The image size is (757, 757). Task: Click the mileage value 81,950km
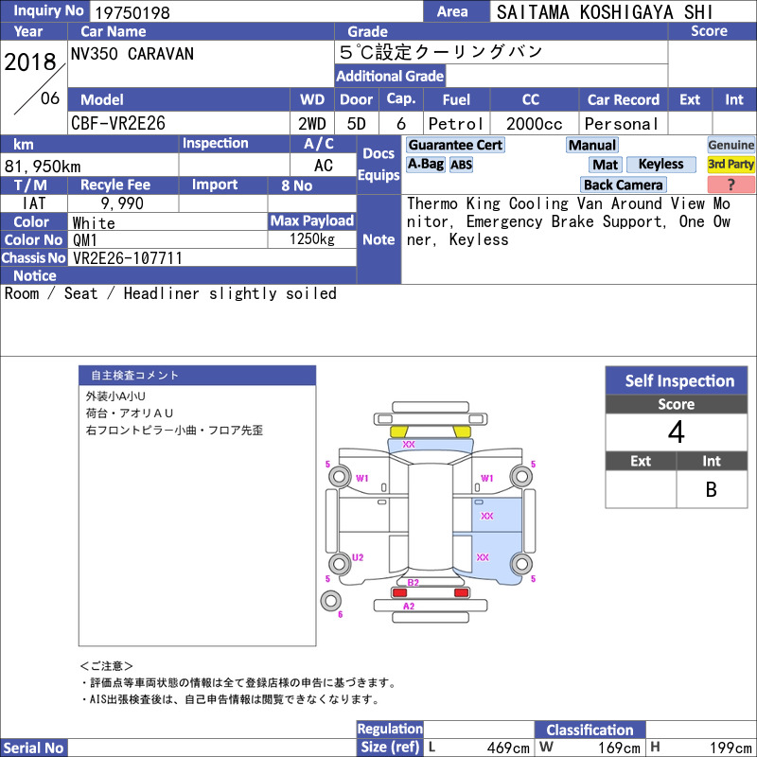43,167
